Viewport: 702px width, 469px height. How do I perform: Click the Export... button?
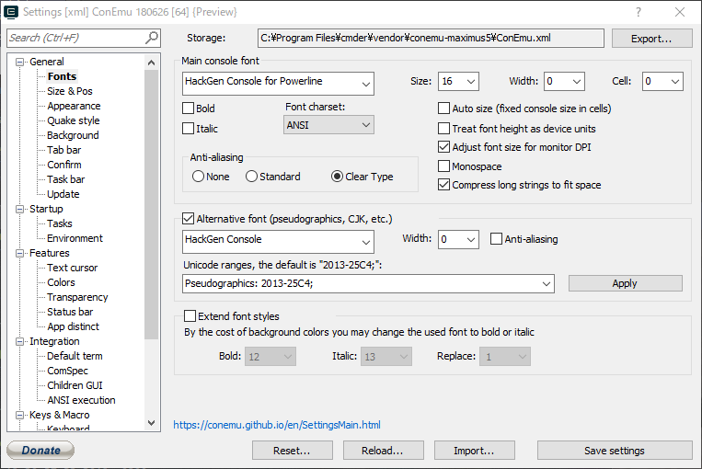pyautogui.click(x=651, y=39)
